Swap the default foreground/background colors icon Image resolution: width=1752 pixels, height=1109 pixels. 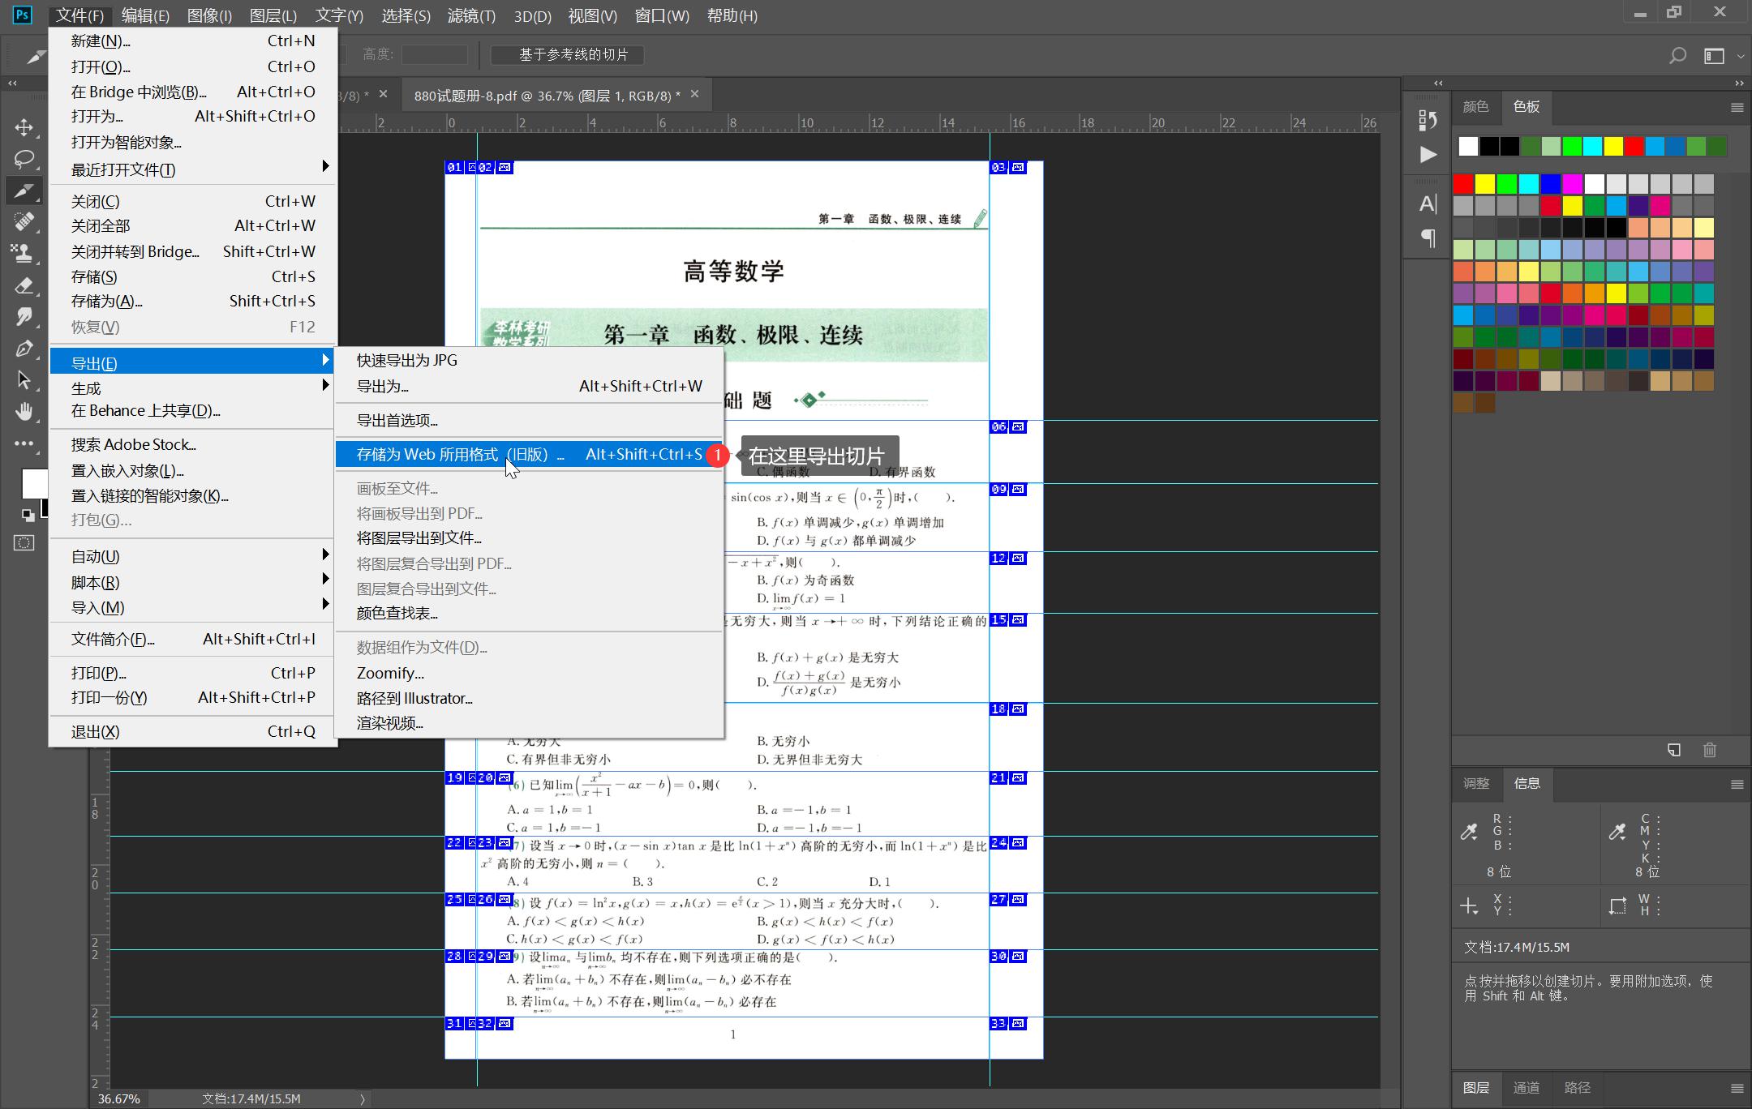[x=28, y=515]
